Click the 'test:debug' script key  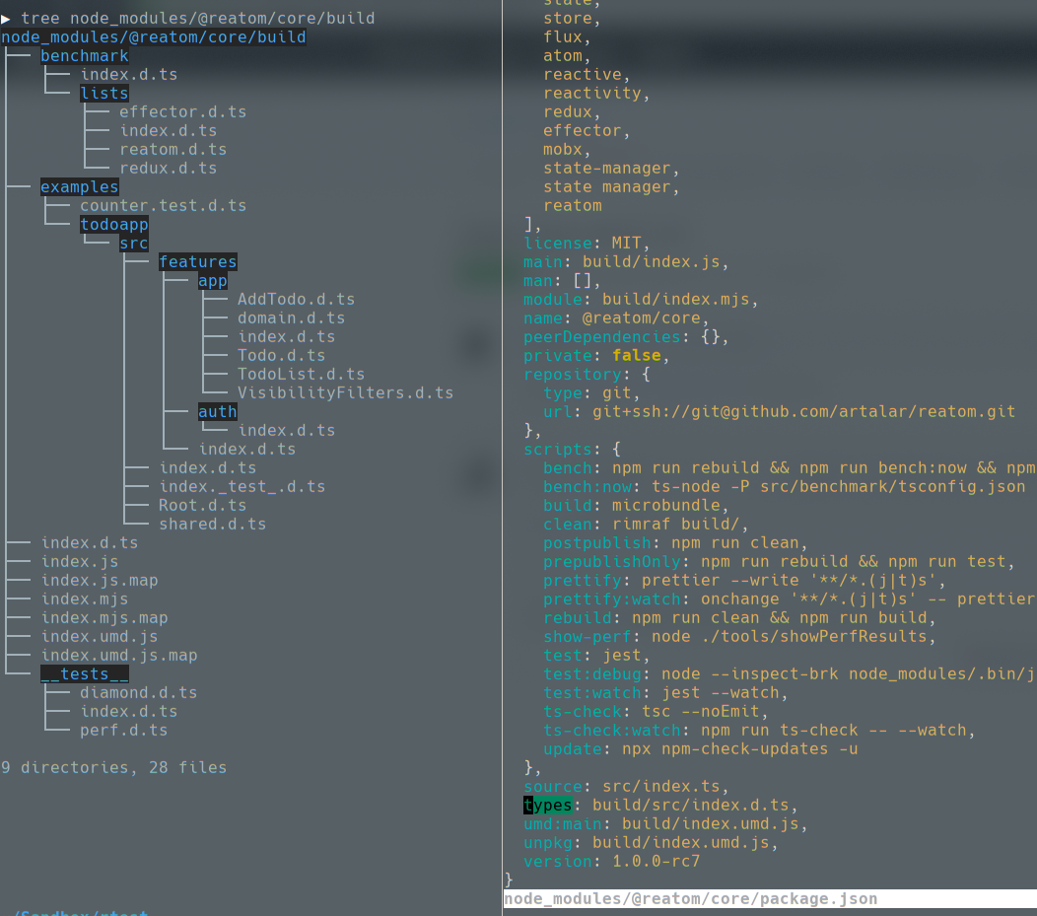[x=591, y=673]
